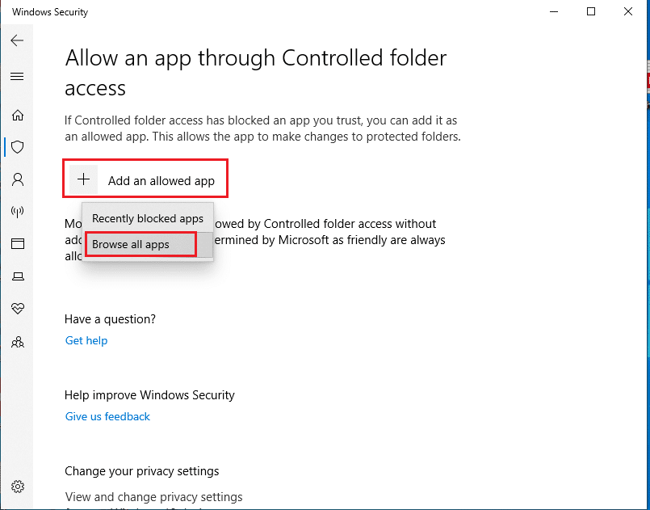Open the Give us feedback link

(x=107, y=416)
